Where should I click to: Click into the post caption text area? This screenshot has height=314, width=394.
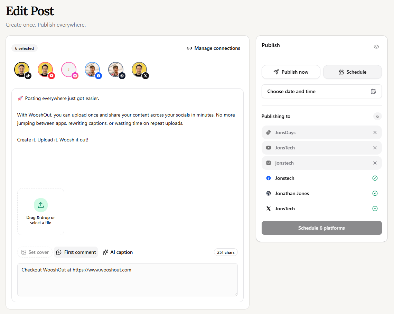coord(128,138)
